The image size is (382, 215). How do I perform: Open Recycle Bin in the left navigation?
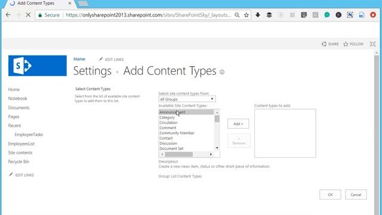pyautogui.click(x=19, y=162)
